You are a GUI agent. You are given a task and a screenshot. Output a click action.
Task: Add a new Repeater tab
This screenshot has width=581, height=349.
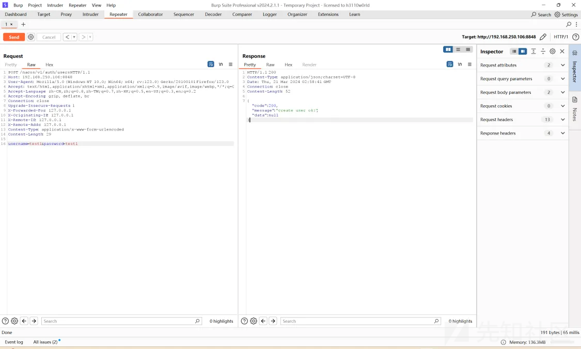click(23, 24)
